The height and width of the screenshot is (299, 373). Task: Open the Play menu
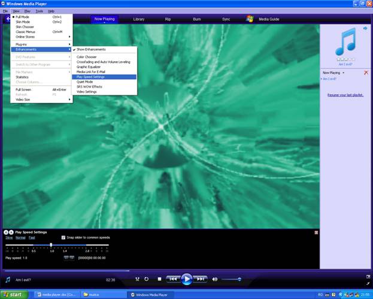coord(28,11)
